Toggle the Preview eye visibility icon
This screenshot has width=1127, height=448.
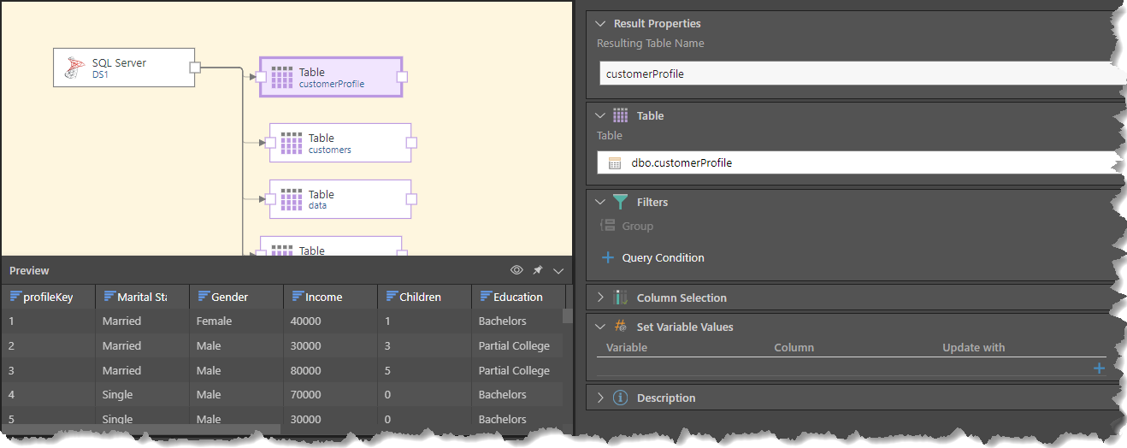point(516,270)
